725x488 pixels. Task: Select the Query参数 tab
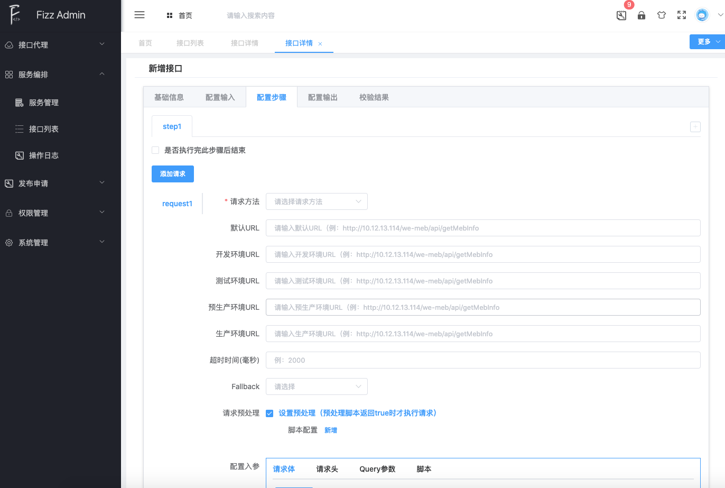pos(377,469)
